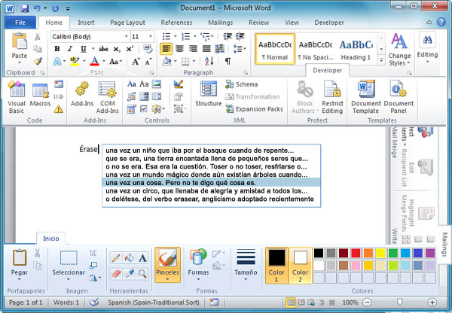
Task: Choose suggestion 'una vez una cosa. Pero no te digo'
Action: (x=211, y=183)
